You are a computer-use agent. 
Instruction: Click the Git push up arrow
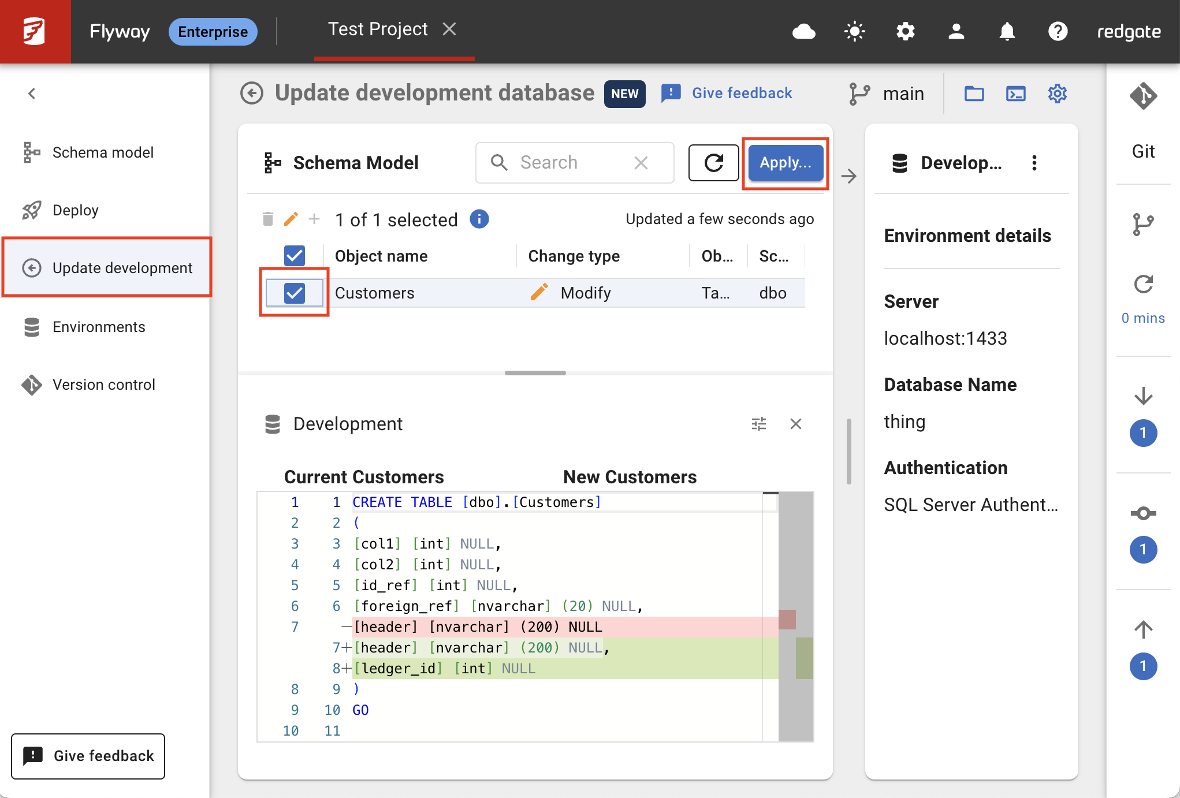coord(1143,629)
